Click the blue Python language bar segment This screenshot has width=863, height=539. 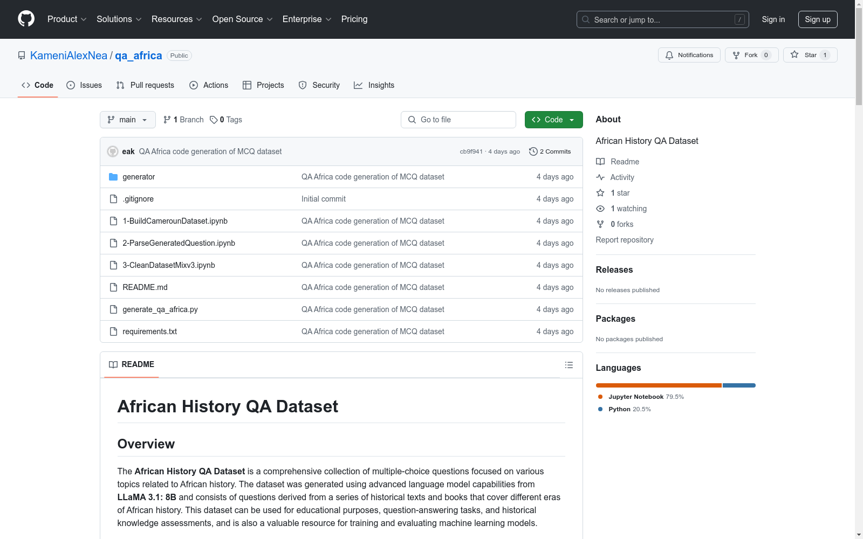(739, 385)
